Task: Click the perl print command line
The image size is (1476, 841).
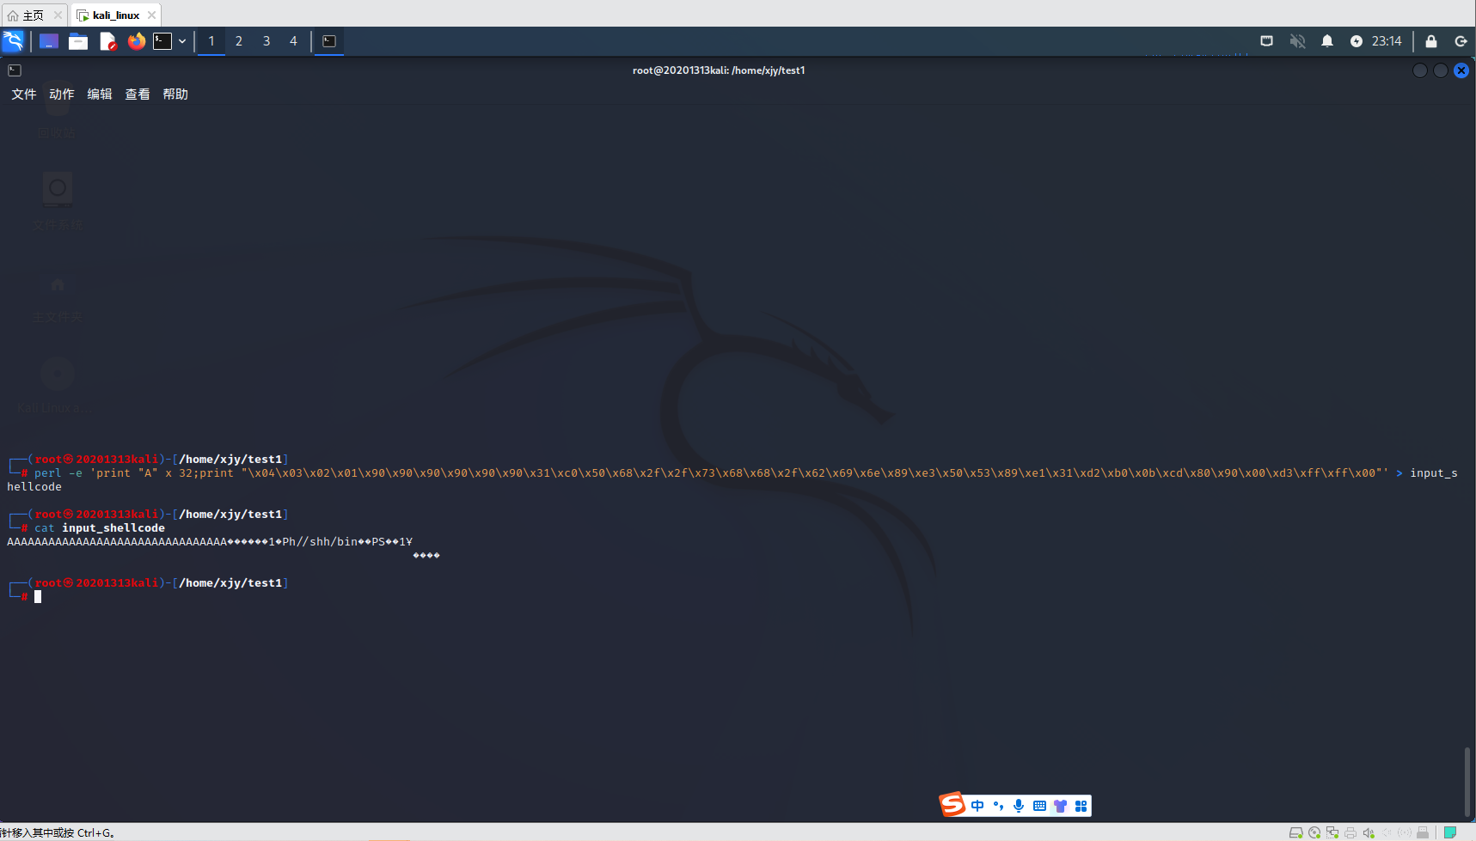Action: tap(732, 479)
